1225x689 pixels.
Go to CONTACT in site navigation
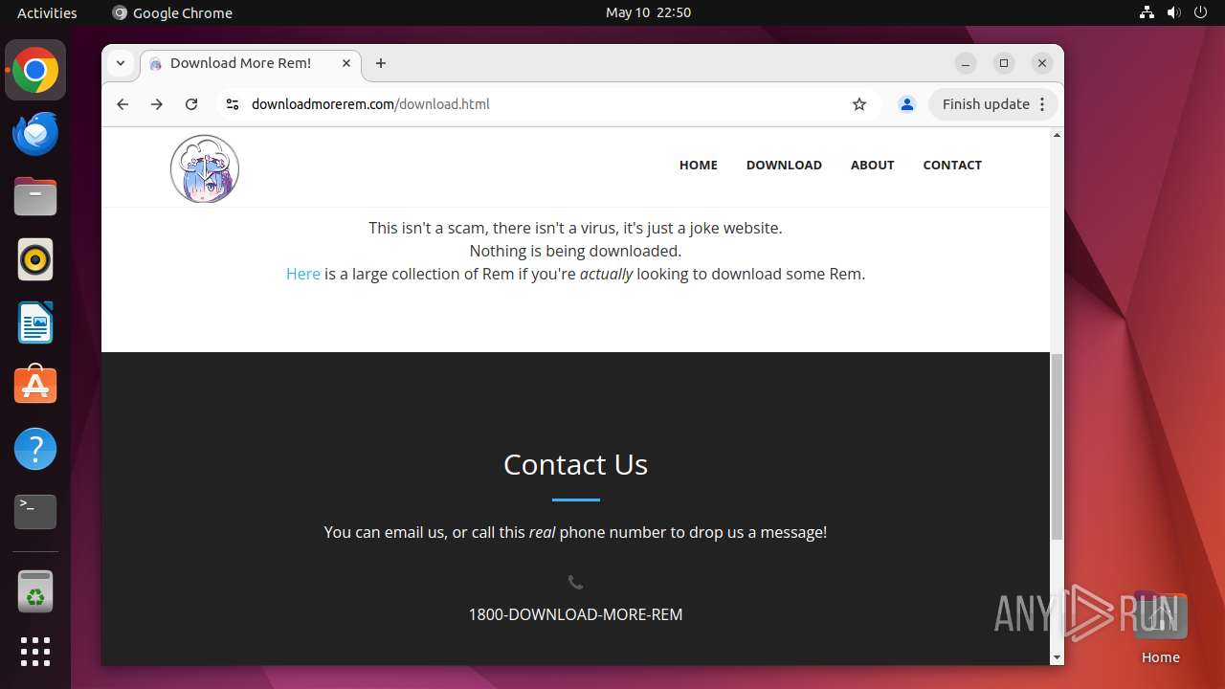(952, 165)
